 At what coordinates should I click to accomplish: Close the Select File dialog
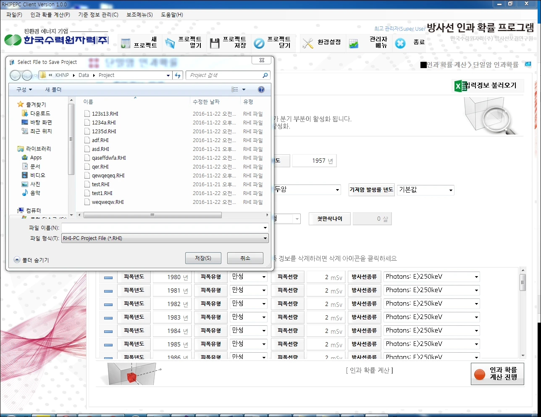point(262,60)
